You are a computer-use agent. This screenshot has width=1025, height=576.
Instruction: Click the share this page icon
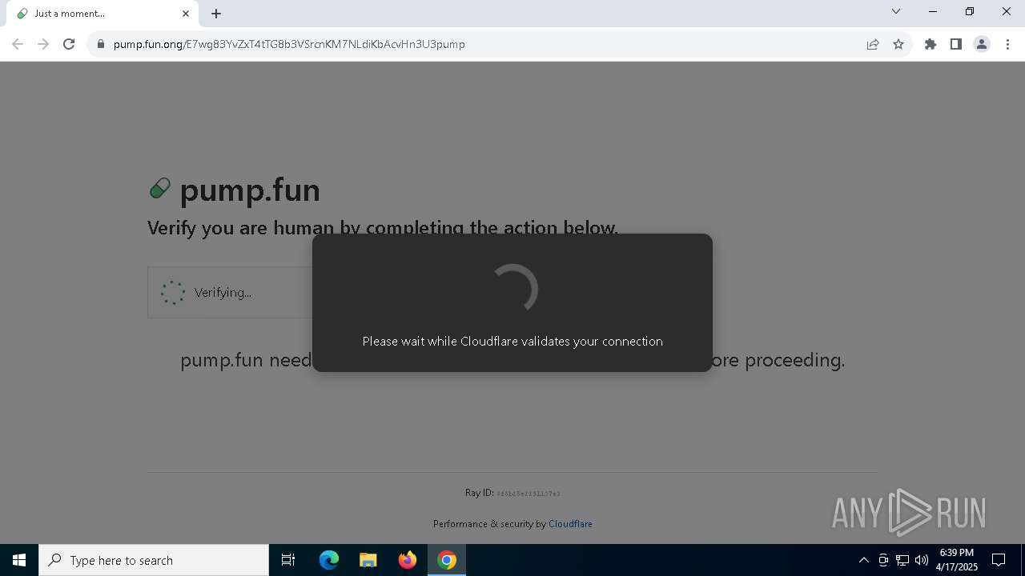873,44
